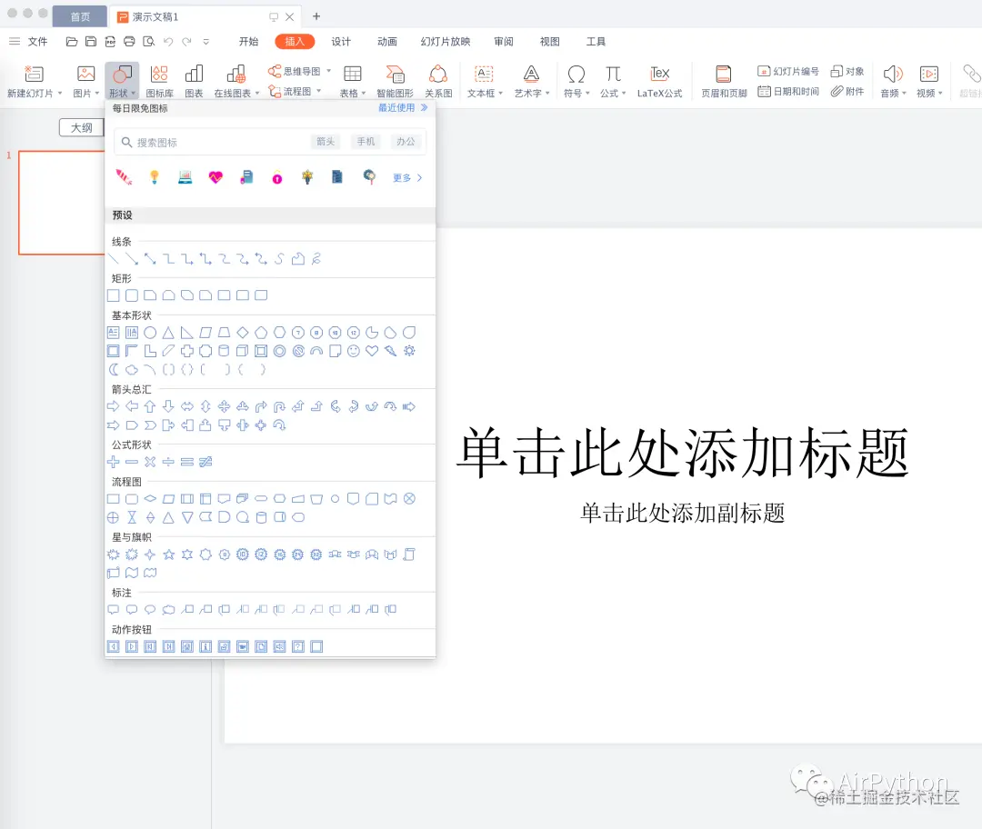This screenshot has height=829, width=982.
Task: Click the open folder icon
Action: (72, 41)
